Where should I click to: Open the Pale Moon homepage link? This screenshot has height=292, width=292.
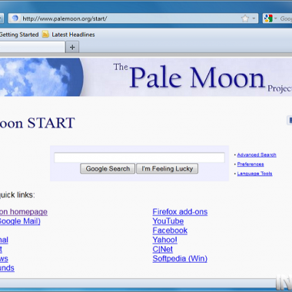[24, 212]
